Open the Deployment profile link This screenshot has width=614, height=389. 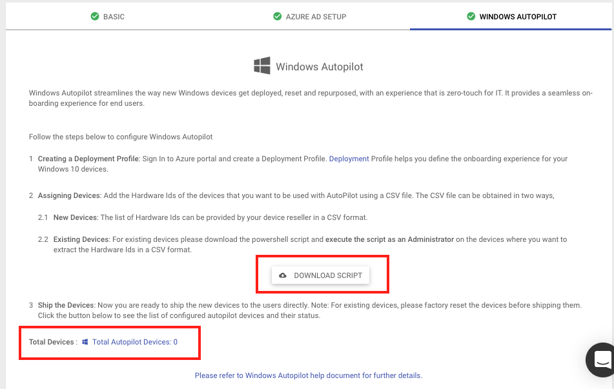pos(349,159)
